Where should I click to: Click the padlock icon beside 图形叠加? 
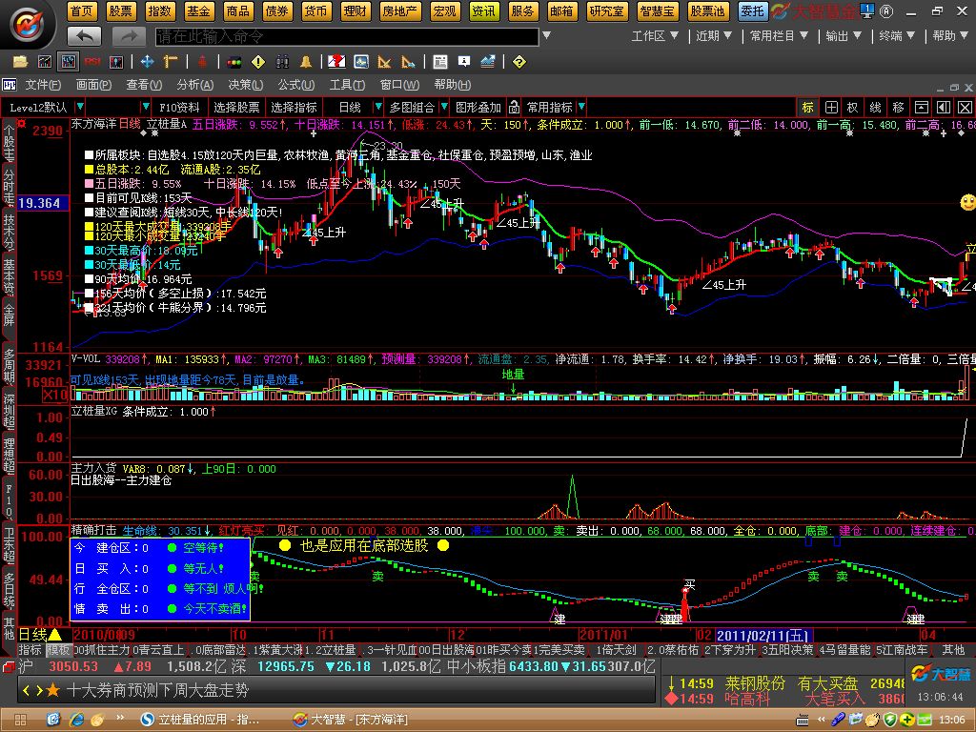click(513, 107)
